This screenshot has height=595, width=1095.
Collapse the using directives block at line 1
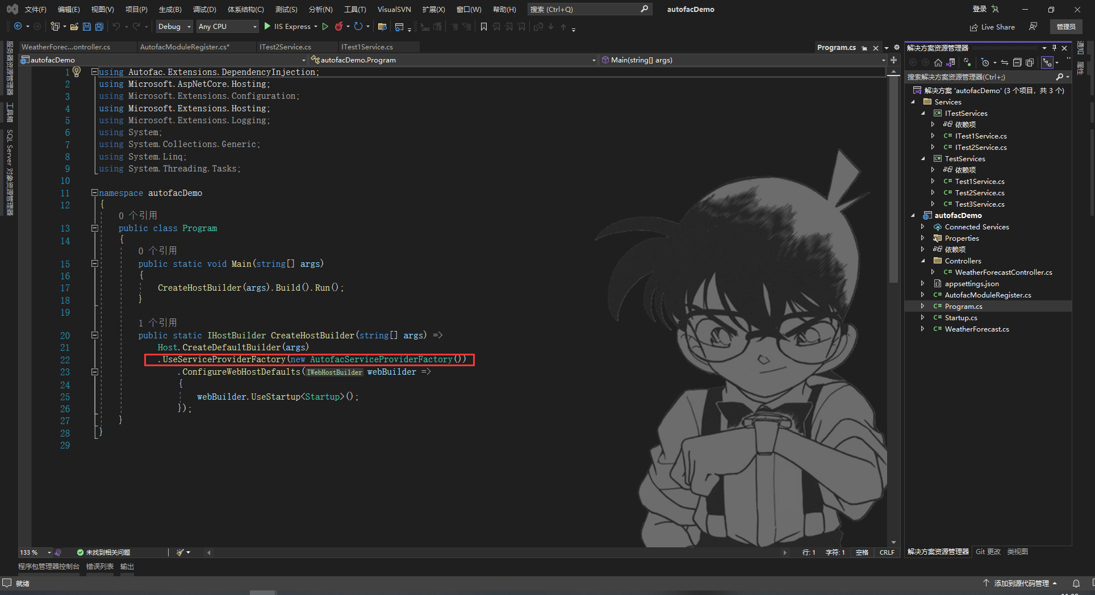pos(95,72)
